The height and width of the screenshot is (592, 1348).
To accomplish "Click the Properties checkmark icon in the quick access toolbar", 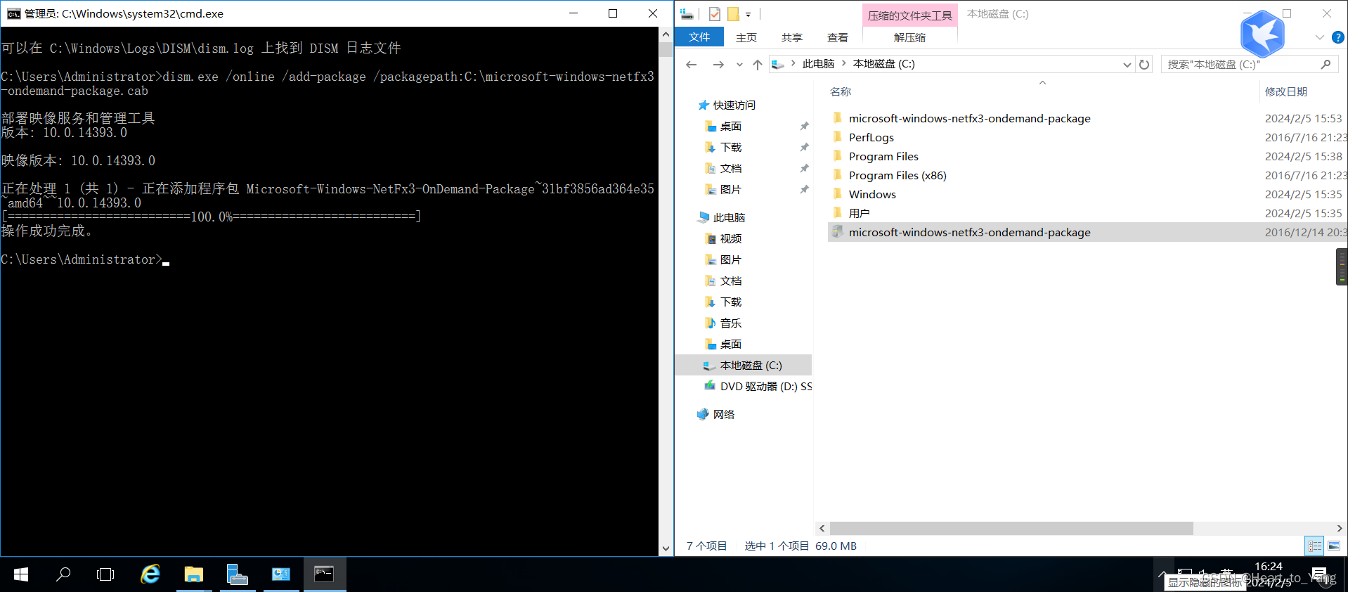I will pyautogui.click(x=715, y=14).
